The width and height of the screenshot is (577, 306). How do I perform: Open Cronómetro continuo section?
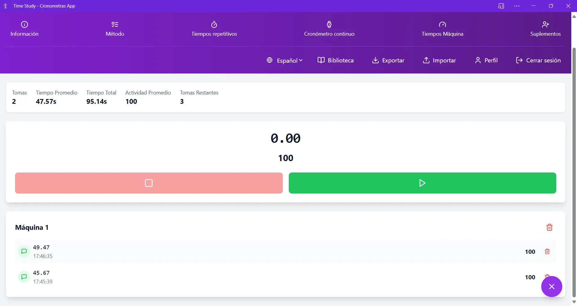coord(329,29)
